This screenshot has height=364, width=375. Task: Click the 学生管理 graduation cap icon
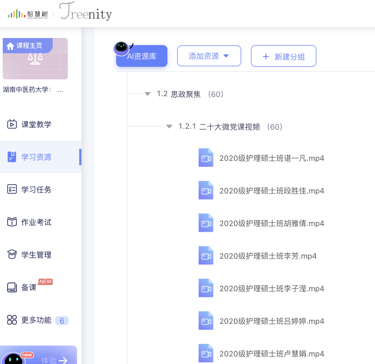[12, 255]
